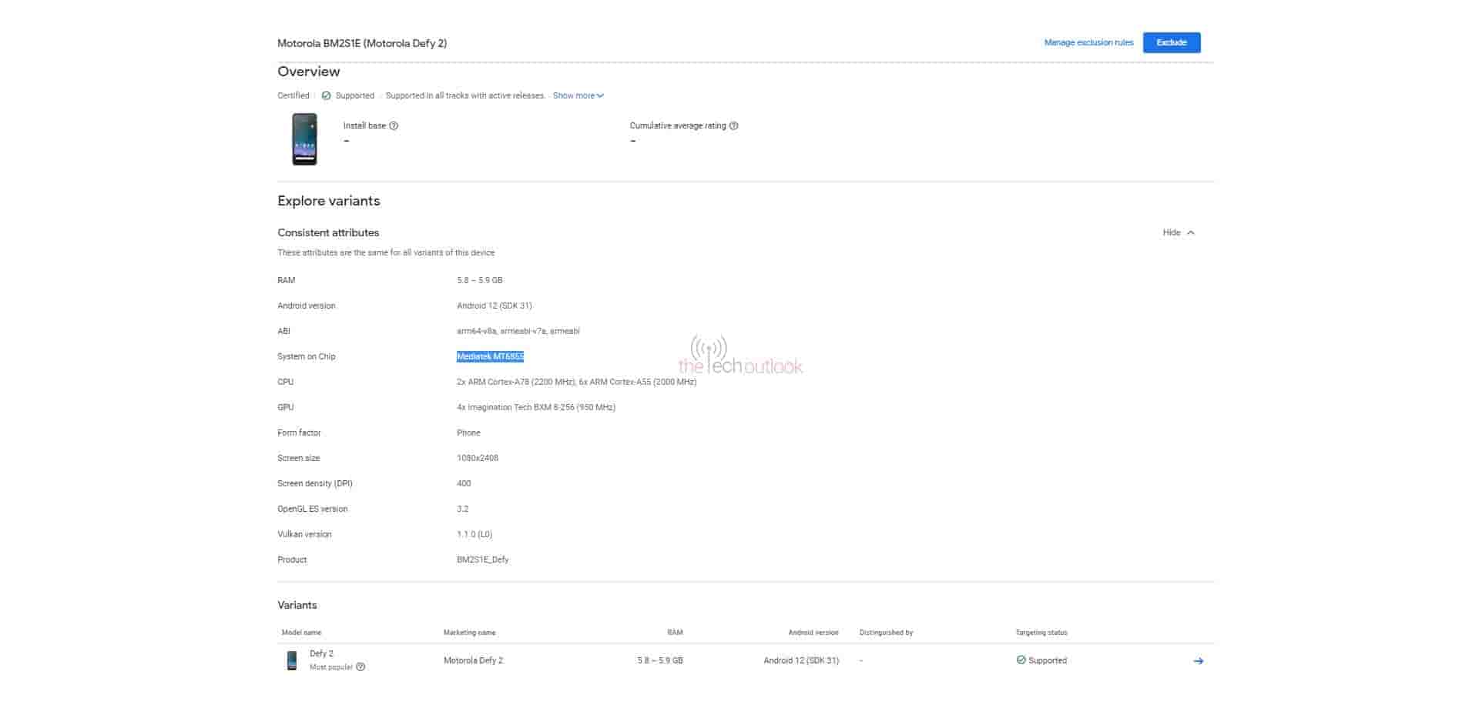
Task: Click the Targeting status column header
Action: coord(1041,633)
